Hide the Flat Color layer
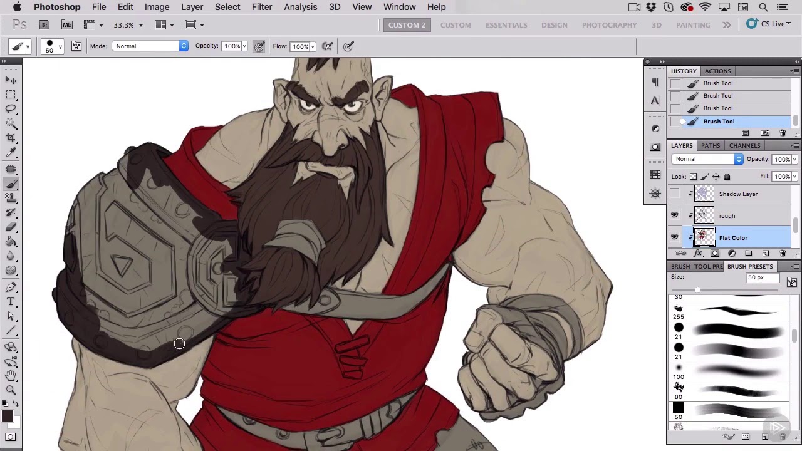The height and width of the screenshot is (451, 802). [x=674, y=237]
